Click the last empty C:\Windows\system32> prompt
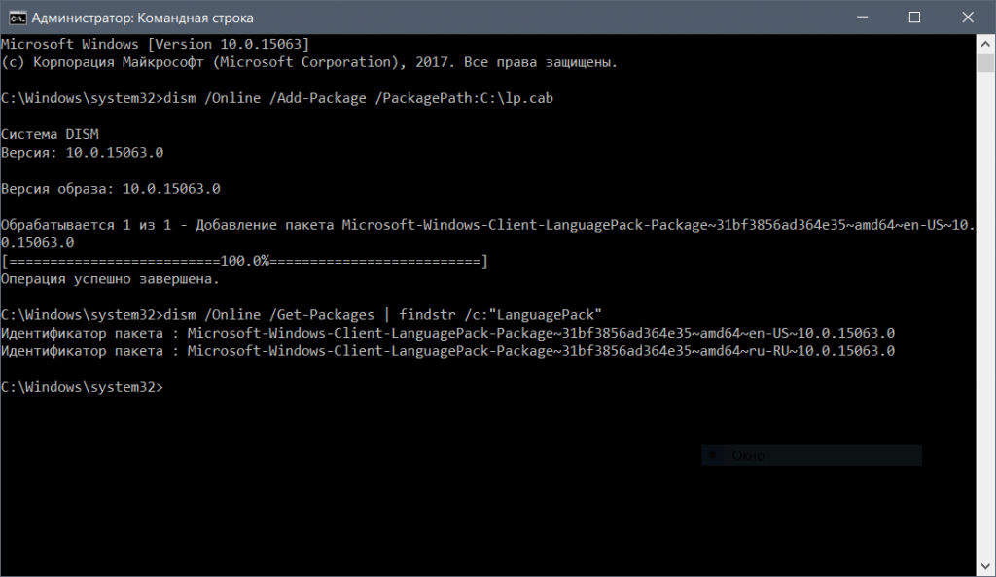The width and height of the screenshot is (996, 577). [x=83, y=387]
